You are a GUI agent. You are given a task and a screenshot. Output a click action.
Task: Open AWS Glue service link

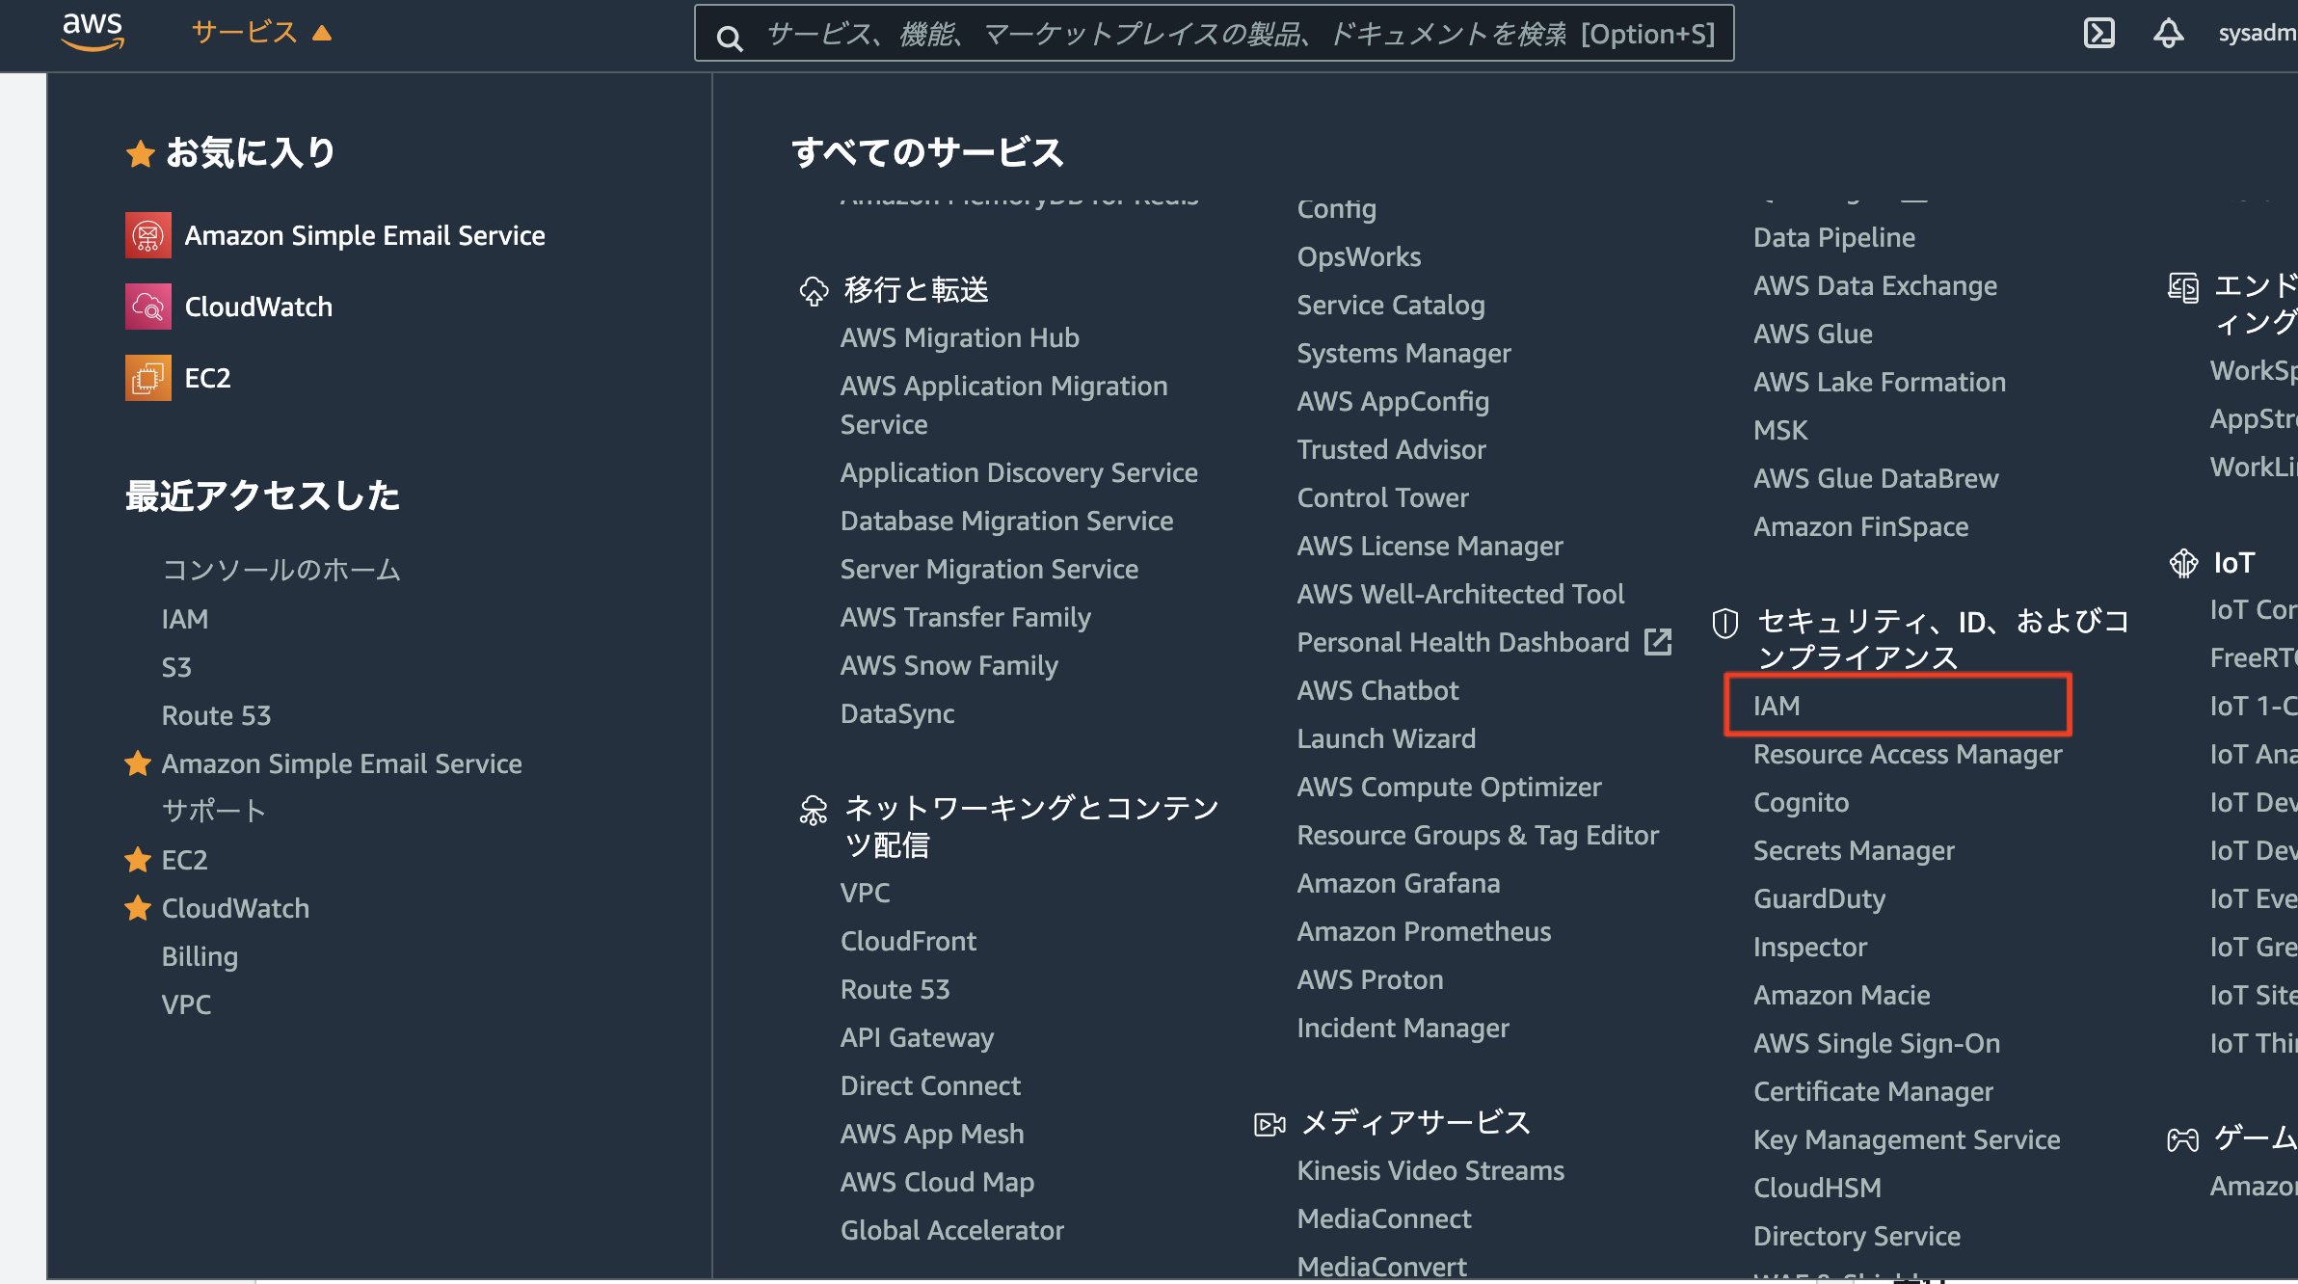(x=1812, y=334)
